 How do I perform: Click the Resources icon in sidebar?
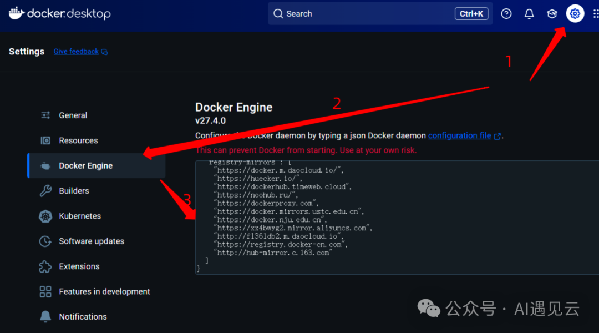click(45, 140)
